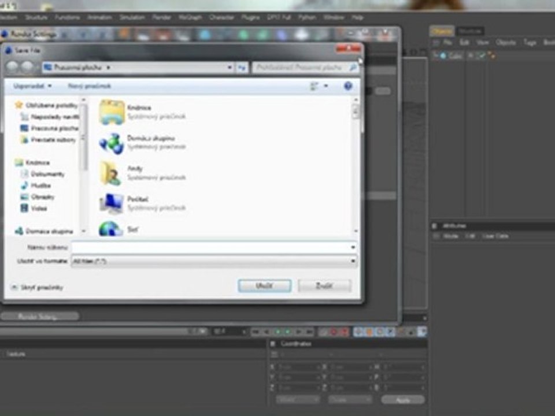Go back in Save File dialog
This screenshot has width=555, height=416.
[13, 67]
